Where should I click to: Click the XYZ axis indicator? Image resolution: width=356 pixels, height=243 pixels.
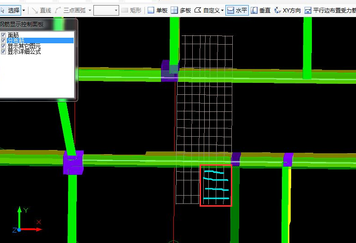click(27, 220)
